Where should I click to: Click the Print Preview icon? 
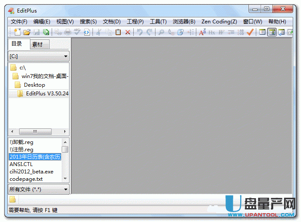point(58,32)
